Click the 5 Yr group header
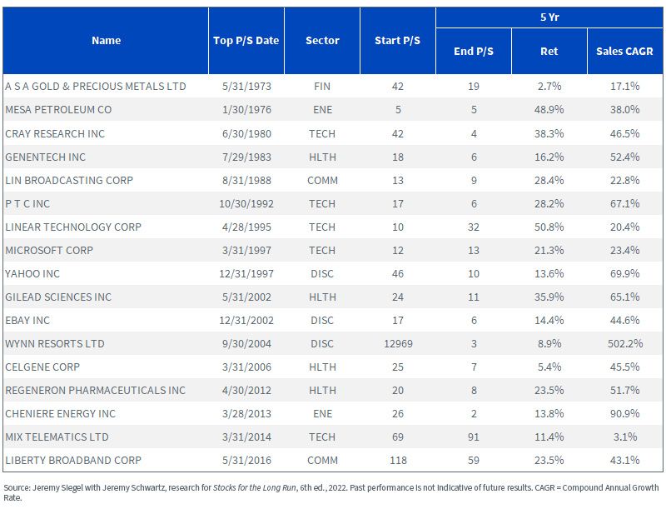 point(549,17)
